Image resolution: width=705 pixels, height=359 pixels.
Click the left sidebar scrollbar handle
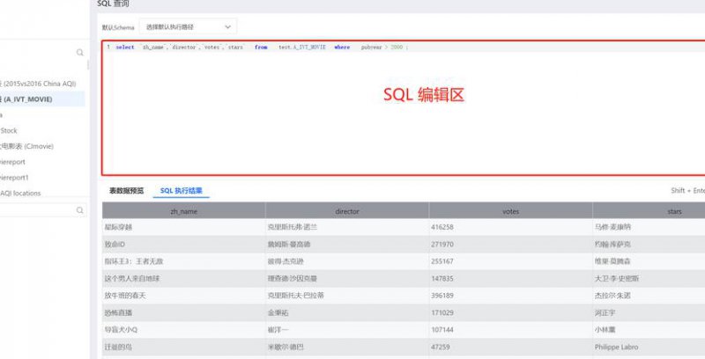point(87,64)
